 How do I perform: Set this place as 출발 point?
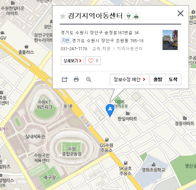tap(158, 79)
